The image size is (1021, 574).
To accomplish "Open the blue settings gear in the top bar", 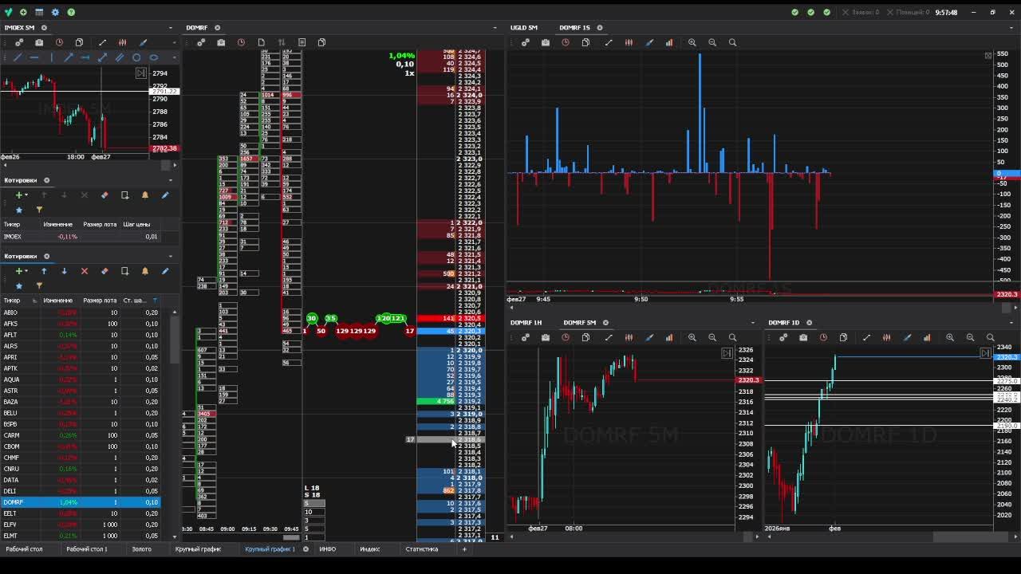I will (x=55, y=12).
